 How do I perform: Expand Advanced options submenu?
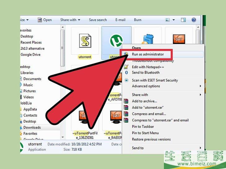coord(163,86)
